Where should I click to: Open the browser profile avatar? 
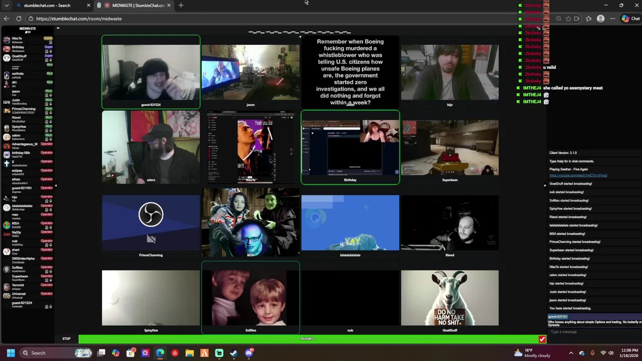click(x=600, y=19)
